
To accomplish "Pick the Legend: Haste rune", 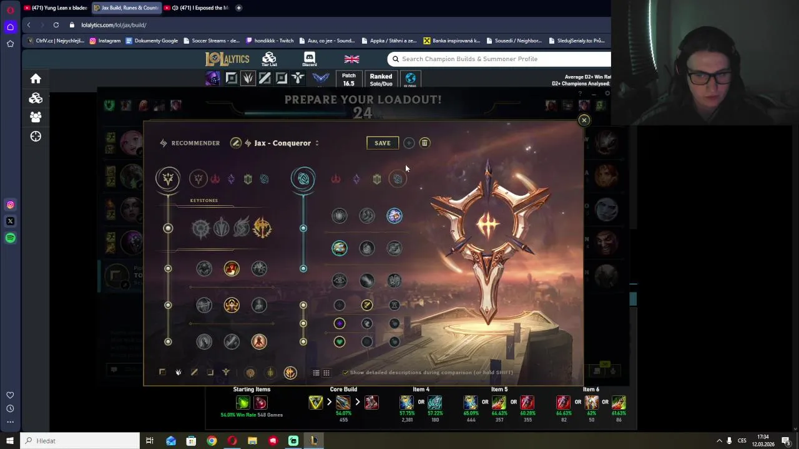I will click(x=232, y=305).
